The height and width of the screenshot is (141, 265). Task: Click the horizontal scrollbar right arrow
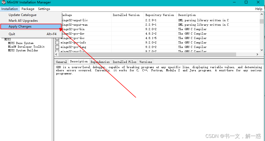tap(257, 54)
